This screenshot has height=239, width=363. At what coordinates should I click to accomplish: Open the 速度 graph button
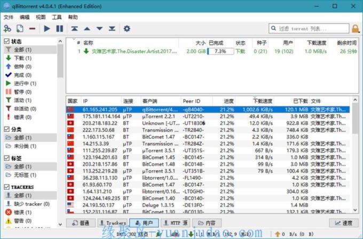pyautogui.click(x=344, y=223)
